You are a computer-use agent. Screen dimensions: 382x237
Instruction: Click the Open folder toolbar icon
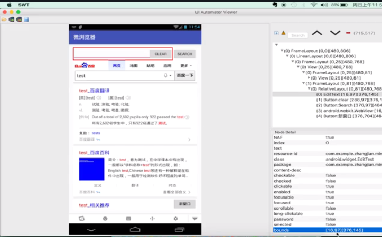pyautogui.click(x=4, y=19)
